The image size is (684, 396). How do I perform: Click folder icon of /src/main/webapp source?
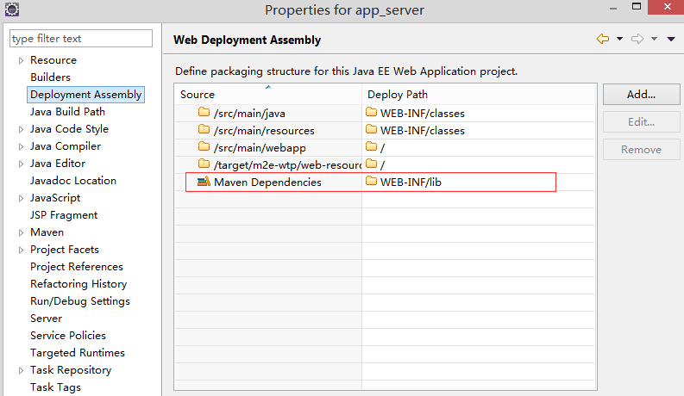[204, 147]
